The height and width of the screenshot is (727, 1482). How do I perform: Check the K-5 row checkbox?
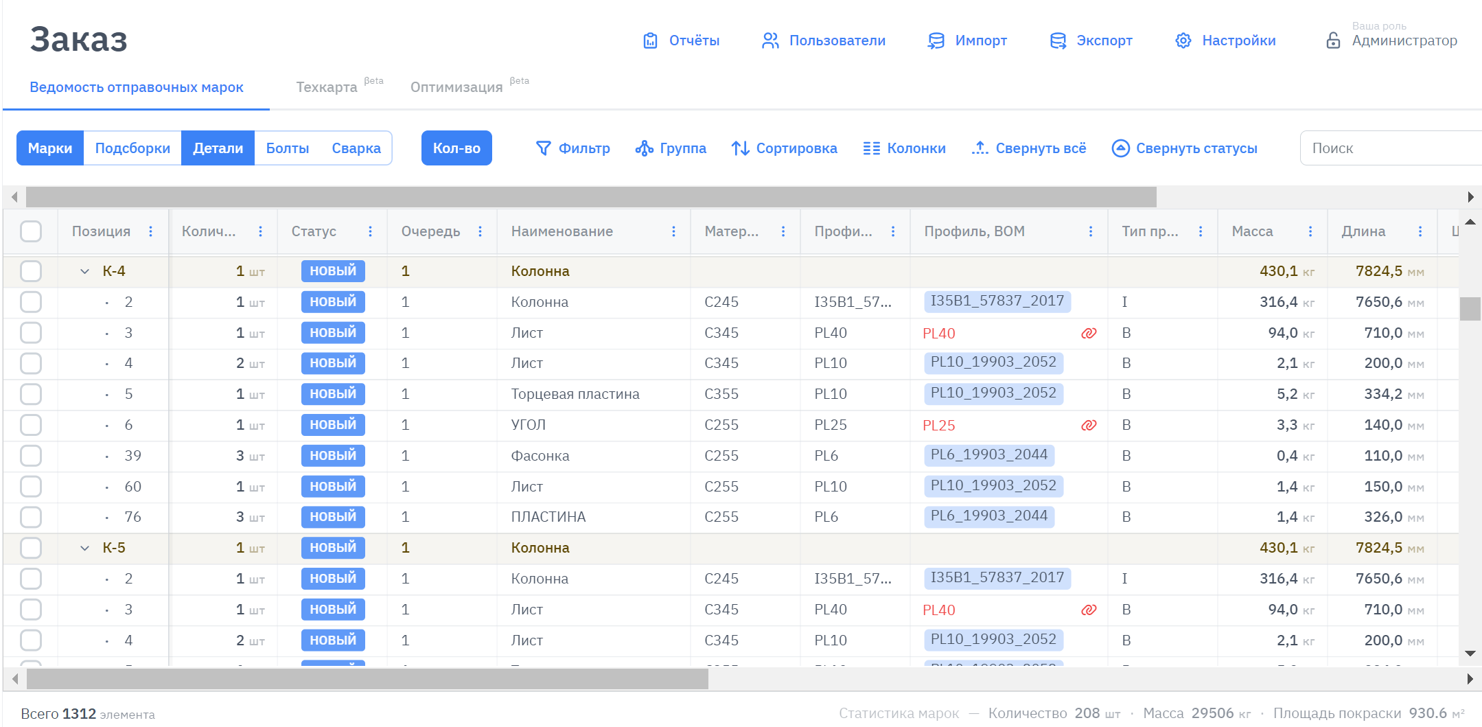pos(31,548)
